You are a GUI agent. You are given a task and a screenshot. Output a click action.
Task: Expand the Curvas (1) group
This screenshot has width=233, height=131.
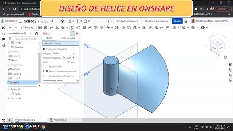point(8,98)
